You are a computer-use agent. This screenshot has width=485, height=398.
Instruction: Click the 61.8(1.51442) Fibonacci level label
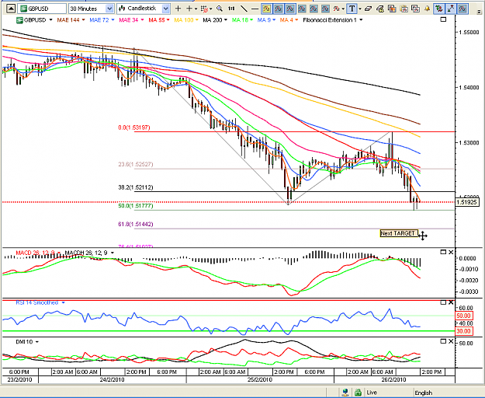tap(136, 224)
